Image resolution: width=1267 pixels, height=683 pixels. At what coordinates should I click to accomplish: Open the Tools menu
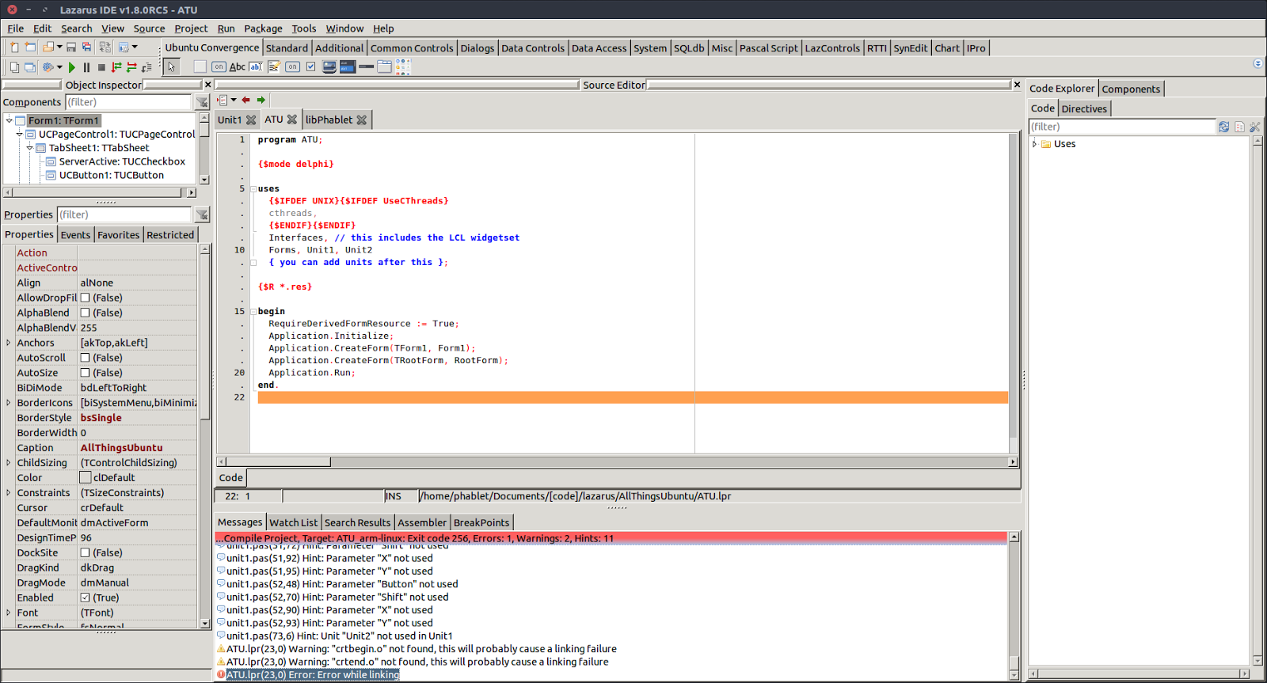coord(304,28)
